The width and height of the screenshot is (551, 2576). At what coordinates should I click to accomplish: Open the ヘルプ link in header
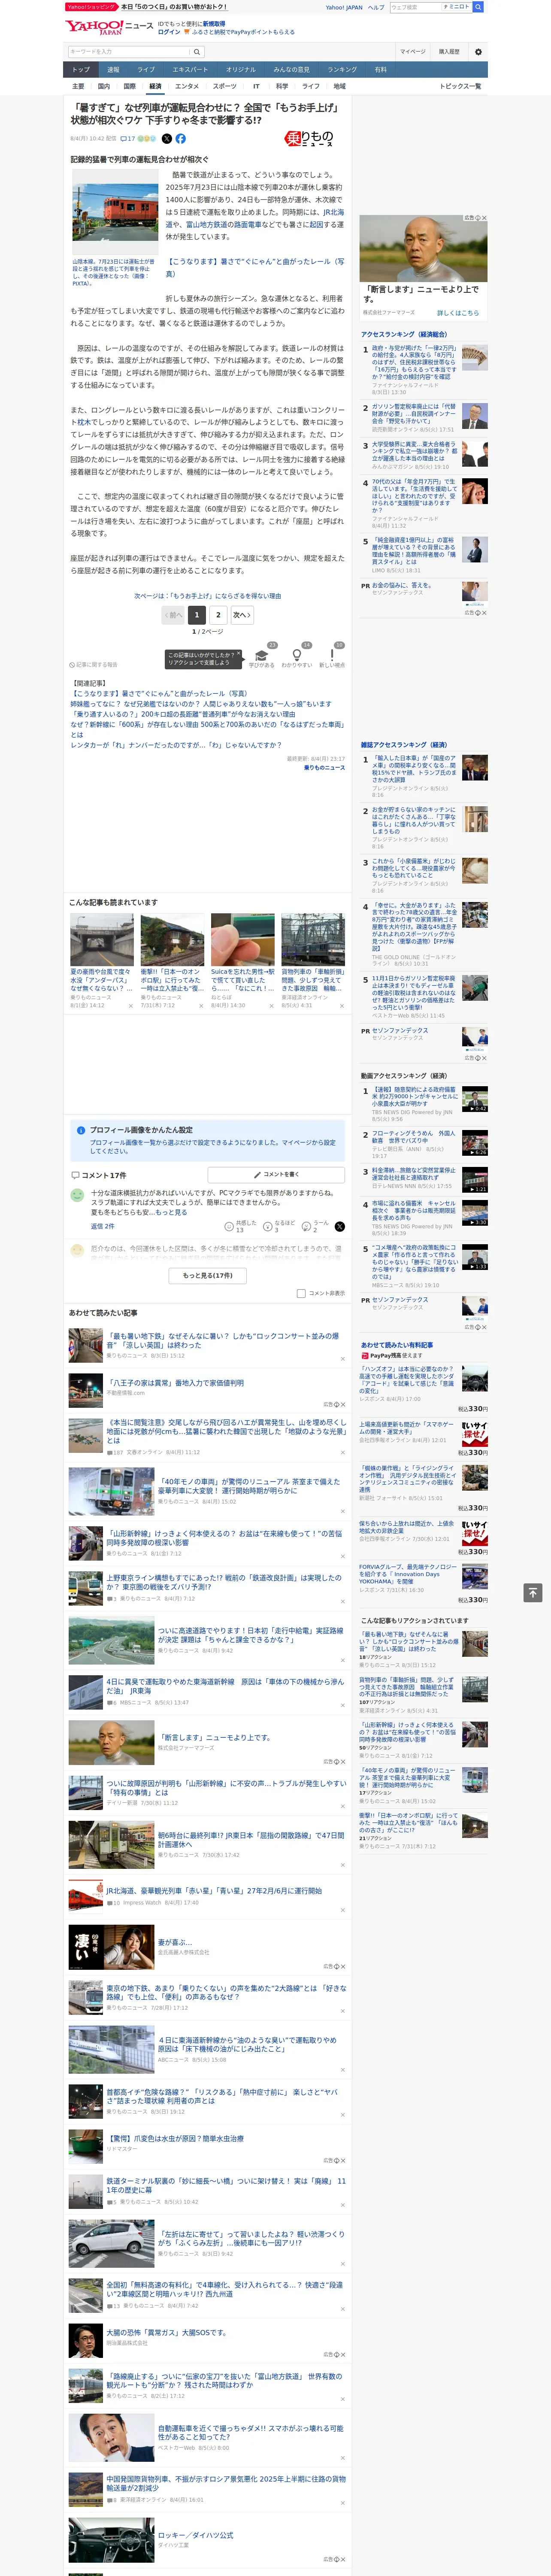(376, 7)
